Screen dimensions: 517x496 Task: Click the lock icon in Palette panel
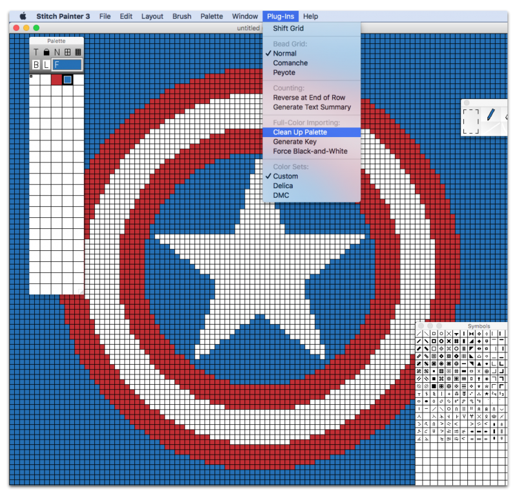tap(47, 52)
